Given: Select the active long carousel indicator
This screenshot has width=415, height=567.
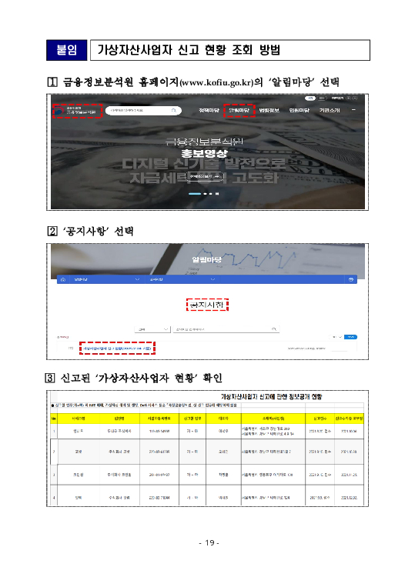Looking at the screenshot, I should [195, 194].
